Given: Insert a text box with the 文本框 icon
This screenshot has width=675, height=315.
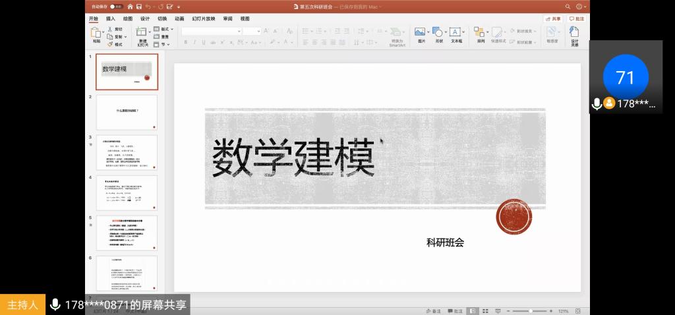Looking at the screenshot, I should coord(456,34).
